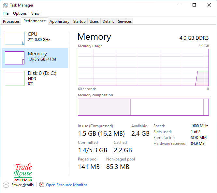Screen dimensions: 217x193
Task: Open the View menu
Action: click(35, 13)
